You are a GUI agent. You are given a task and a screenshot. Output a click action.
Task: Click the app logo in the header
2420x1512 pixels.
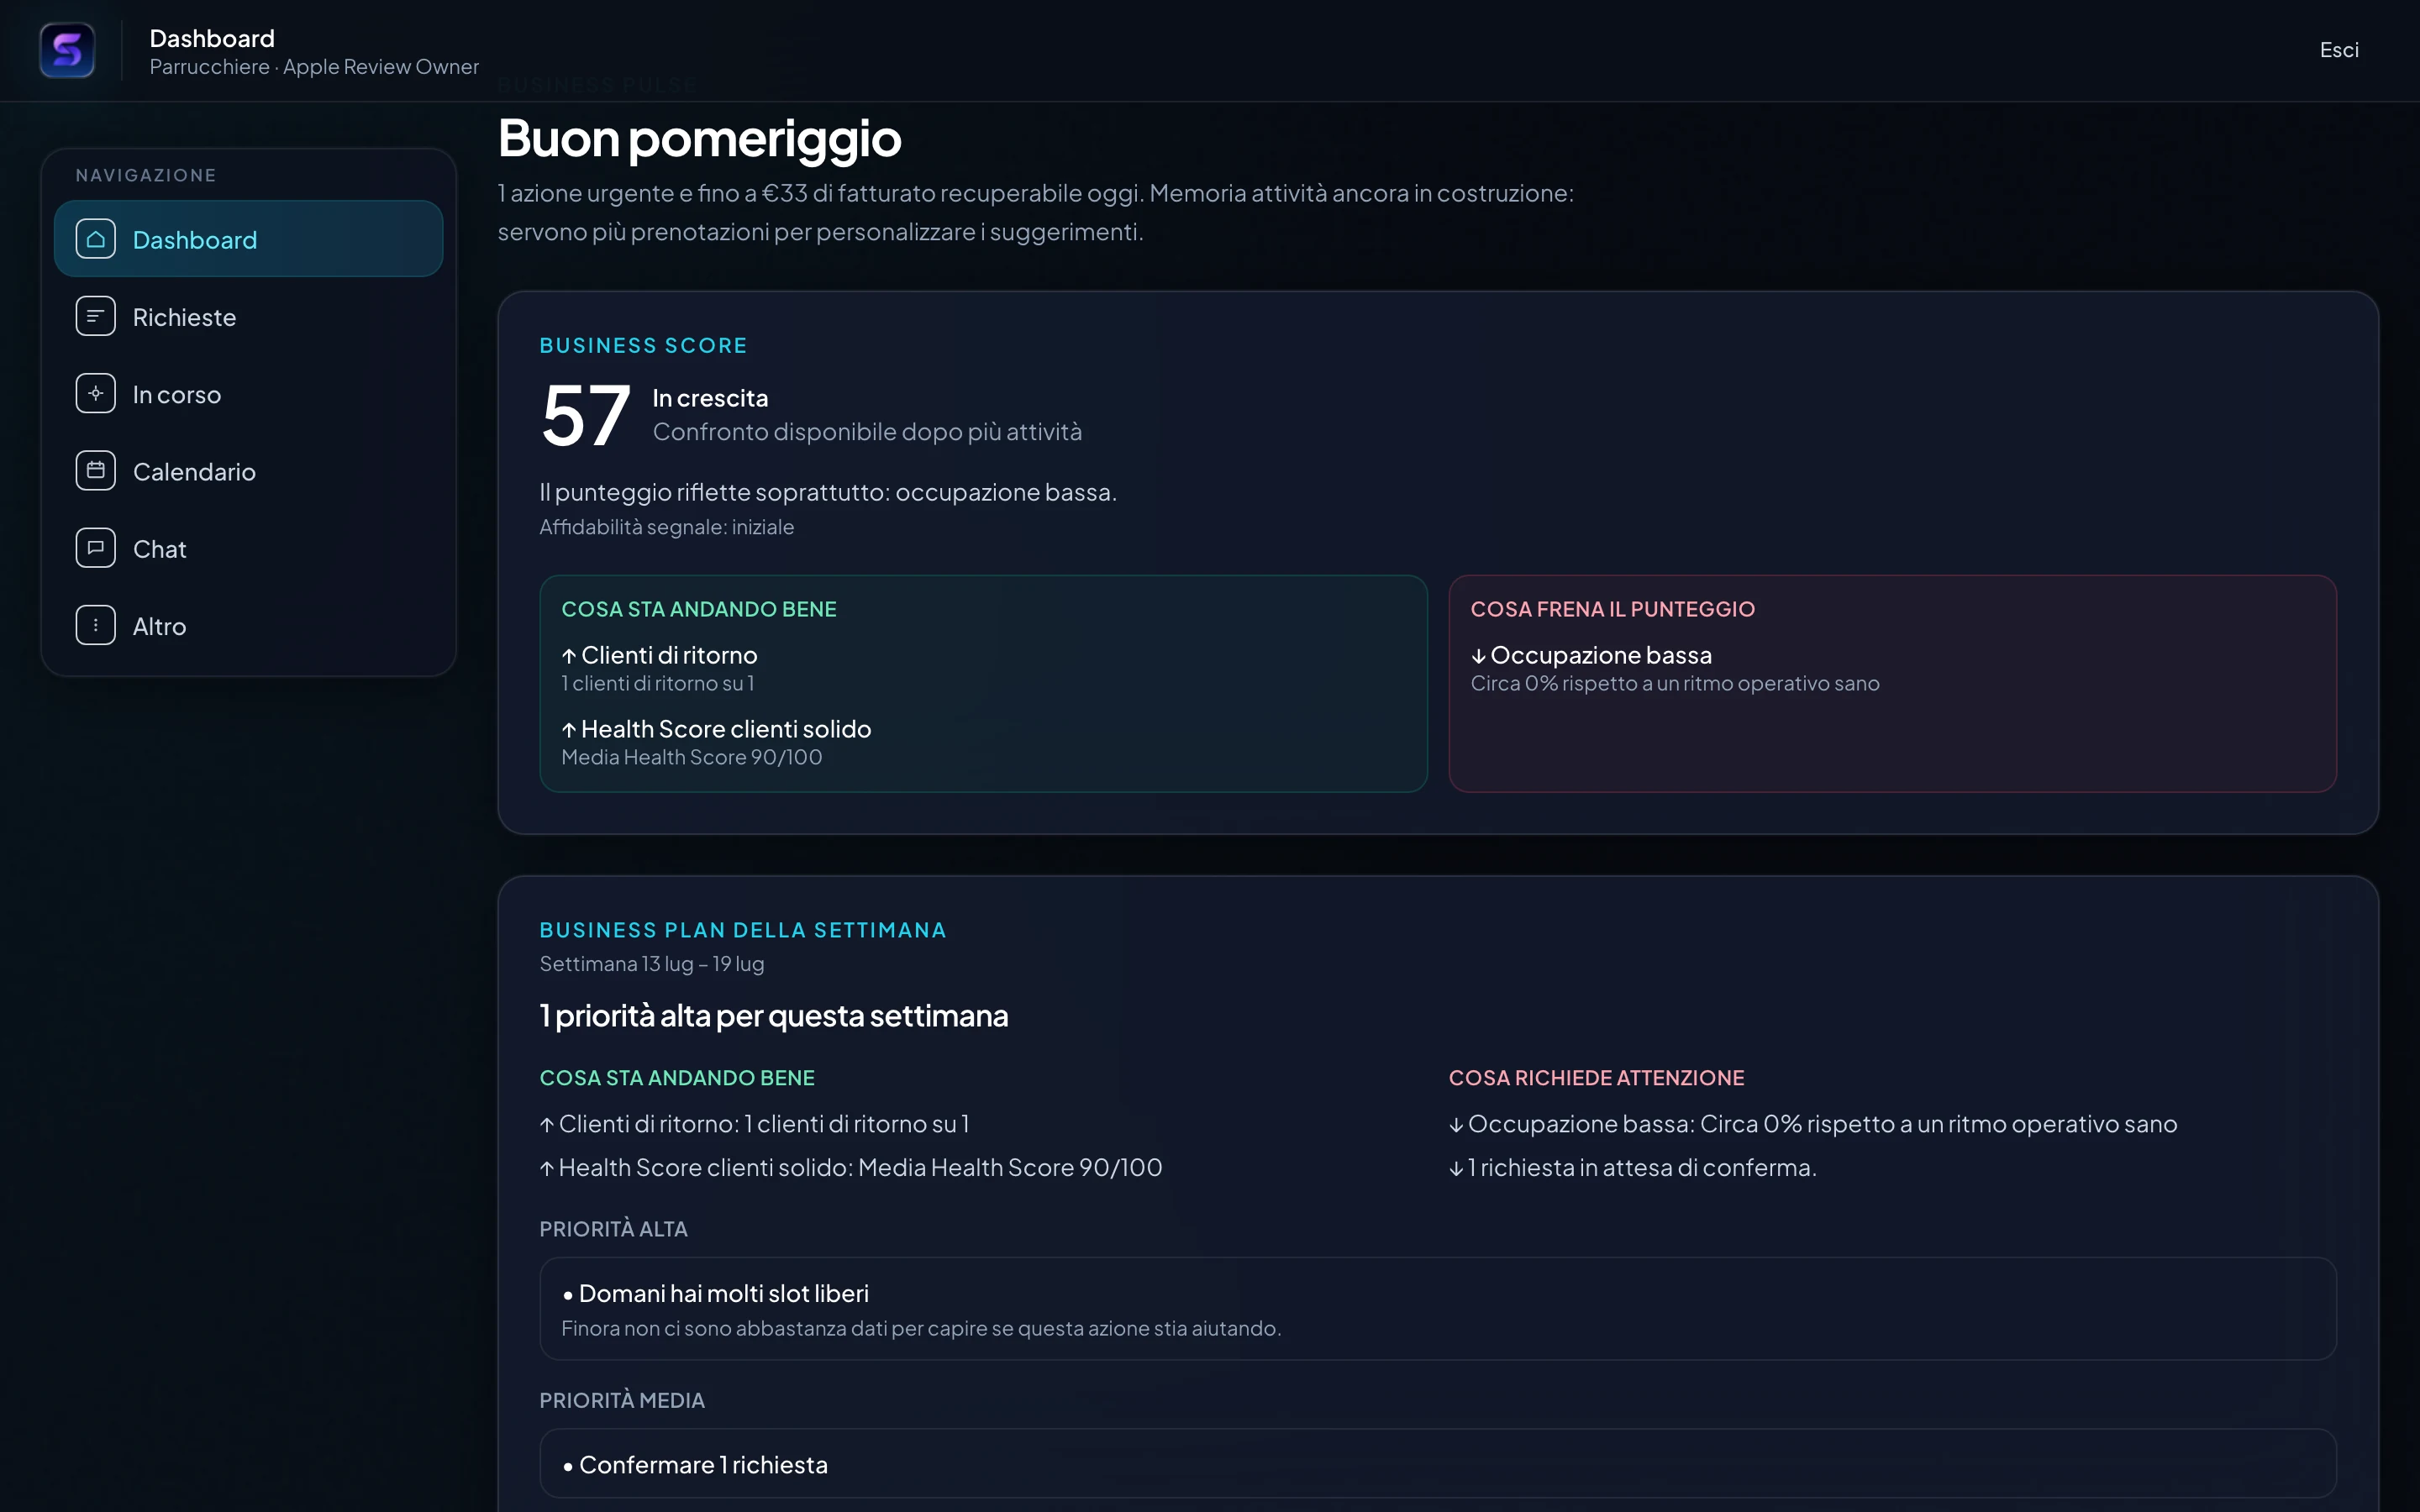(67, 50)
